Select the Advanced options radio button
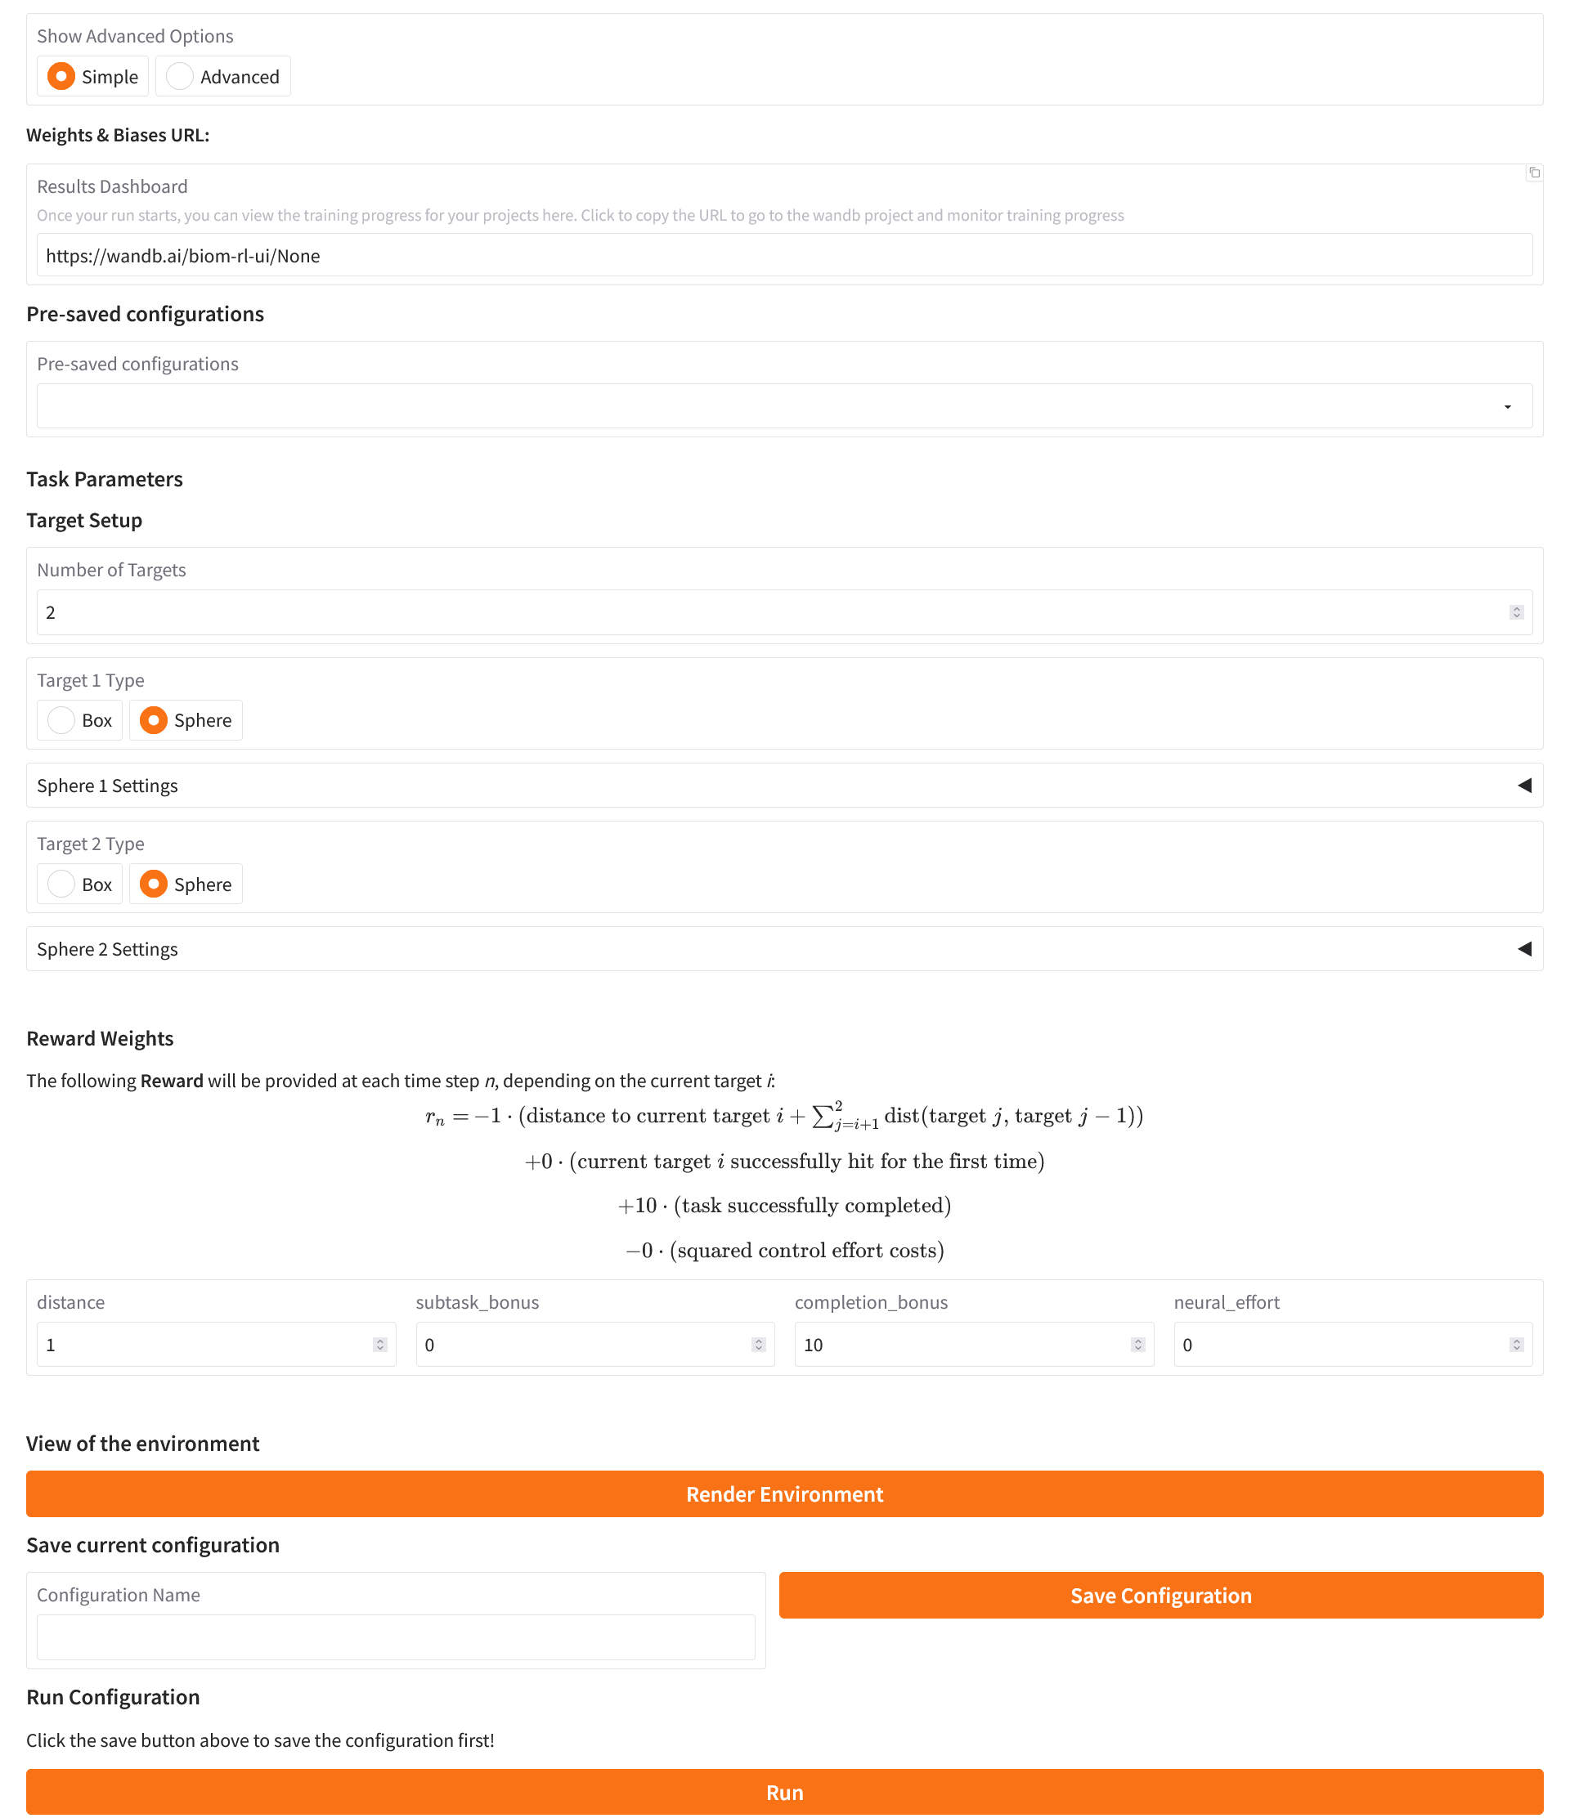The width and height of the screenshot is (1570, 1818). [x=180, y=76]
